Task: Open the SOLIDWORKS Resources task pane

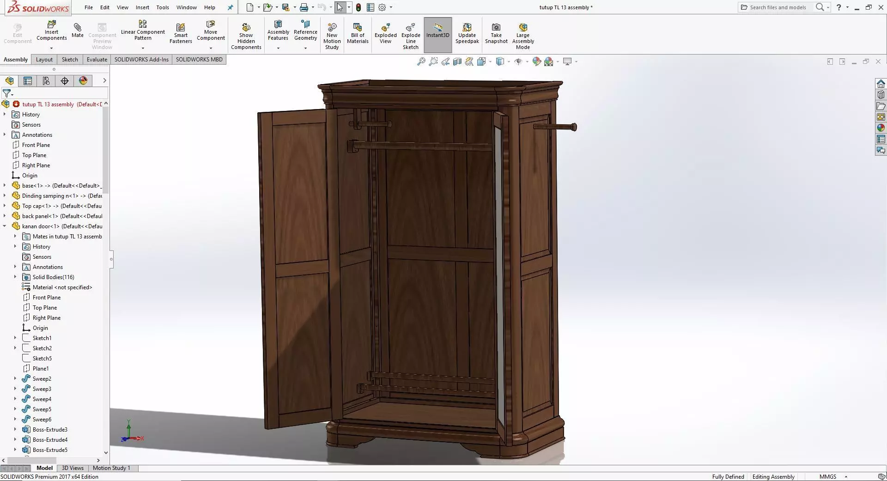Action: 881,84
